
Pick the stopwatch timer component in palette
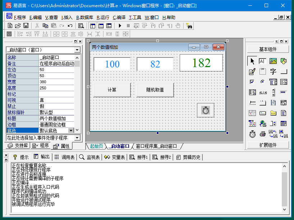(x=252, y=134)
